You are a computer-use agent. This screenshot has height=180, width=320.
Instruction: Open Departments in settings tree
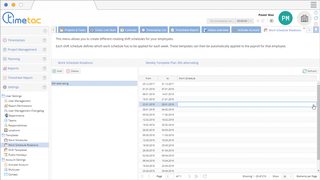[16, 116]
